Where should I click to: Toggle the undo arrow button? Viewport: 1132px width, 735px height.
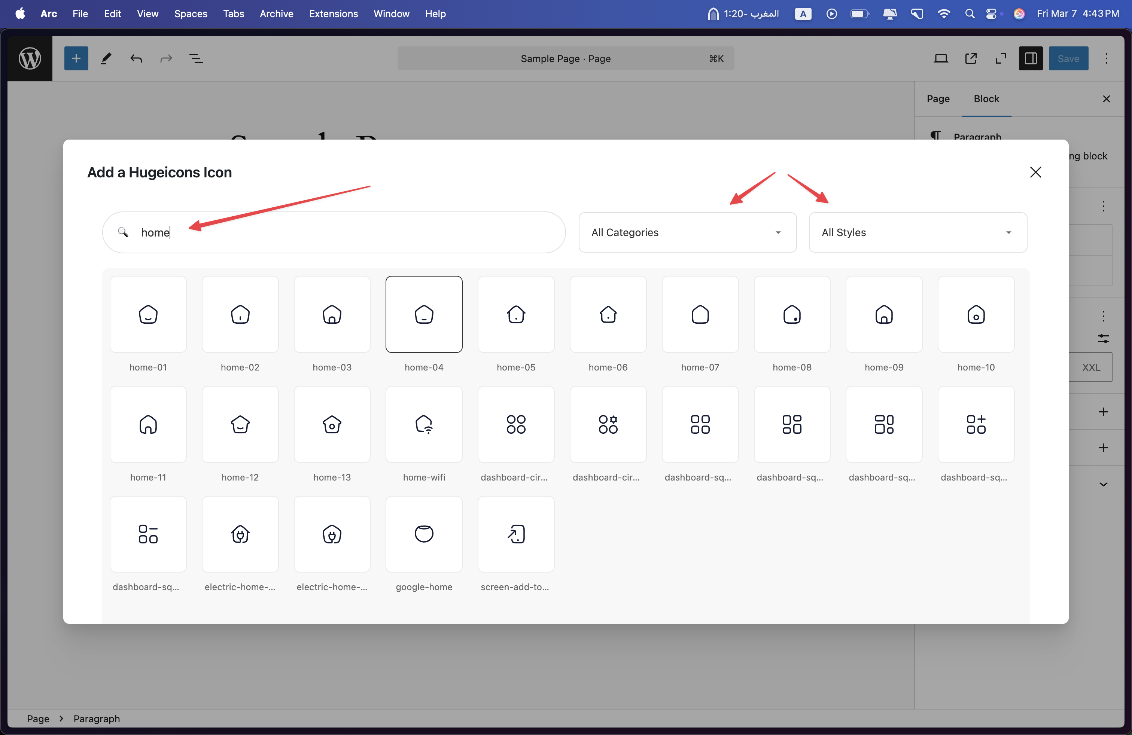tap(136, 58)
